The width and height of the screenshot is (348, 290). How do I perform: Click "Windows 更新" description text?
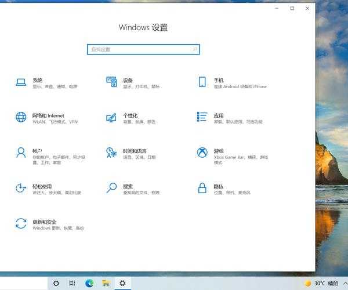[x=46, y=228]
